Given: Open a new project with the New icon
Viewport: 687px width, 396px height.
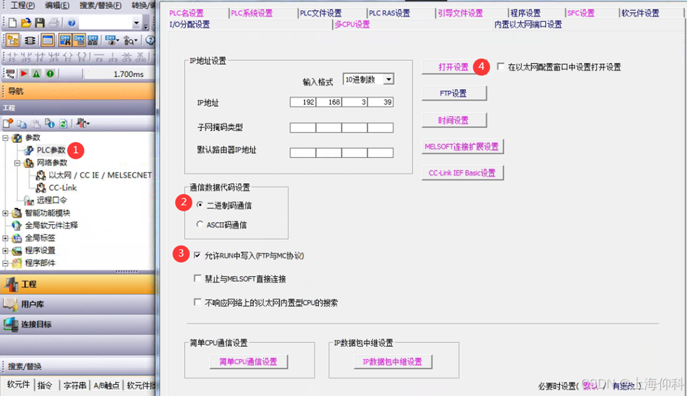Looking at the screenshot, I should (x=11, y=22).
